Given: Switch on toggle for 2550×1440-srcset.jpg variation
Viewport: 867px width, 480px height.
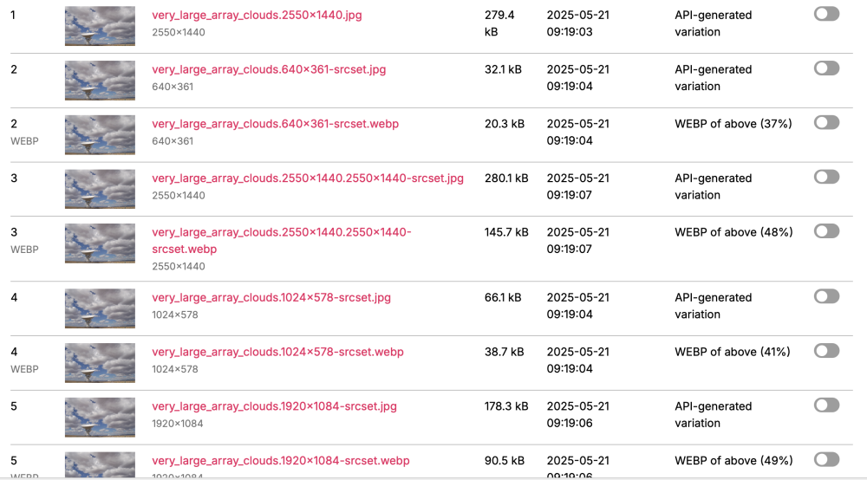Looking at the screenshot, I should 826,177.
